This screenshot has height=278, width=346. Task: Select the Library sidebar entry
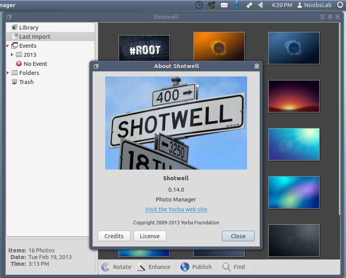click(x=50, y=27)
